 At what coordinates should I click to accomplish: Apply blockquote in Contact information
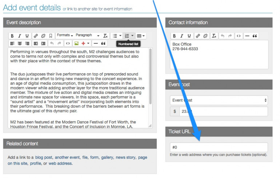pos(255,36)
